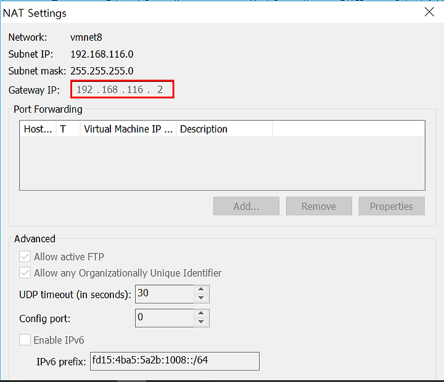Image resolution: width=444 pixels, height=382 pixels.
Task: Select the subnet IP 192.168.116.0 text
Action: coord(102,54)
